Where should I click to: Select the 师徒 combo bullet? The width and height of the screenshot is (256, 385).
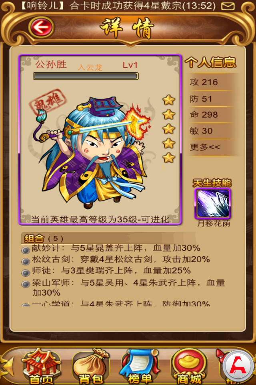[x=26, y=273]
